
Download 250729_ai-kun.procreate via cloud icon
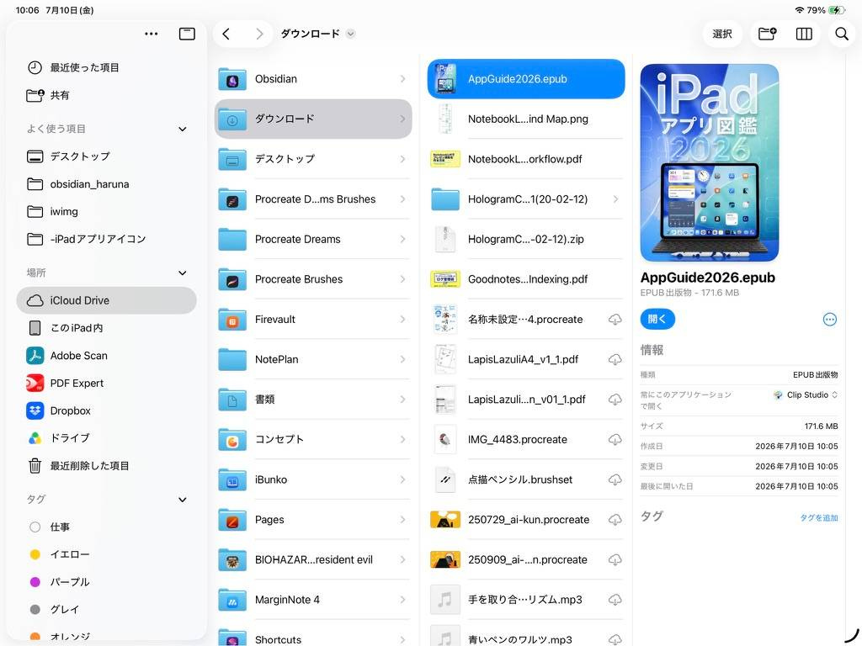(x=615, y=520)
